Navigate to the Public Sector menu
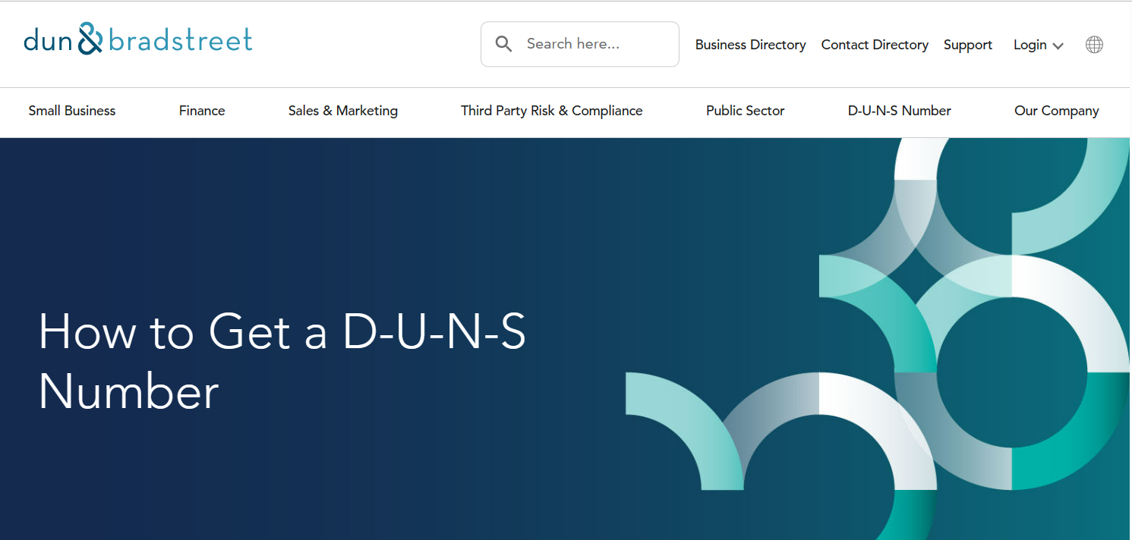 pyautogui.click(x=745, y=111)
